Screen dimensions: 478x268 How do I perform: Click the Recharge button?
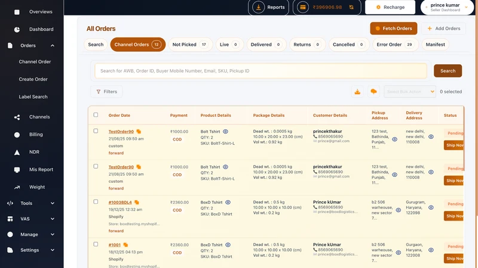[x=390, y=7]
